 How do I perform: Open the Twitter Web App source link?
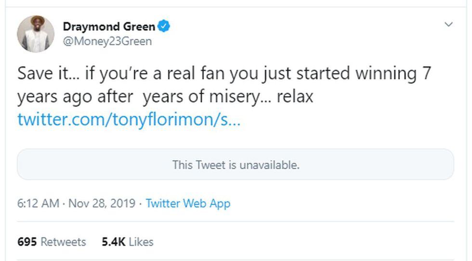pyautogui.click(x=188, y=203)
